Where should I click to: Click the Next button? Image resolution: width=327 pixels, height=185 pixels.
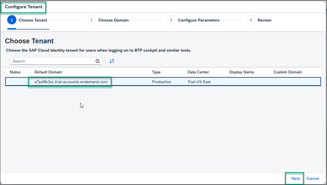(295, 179)
